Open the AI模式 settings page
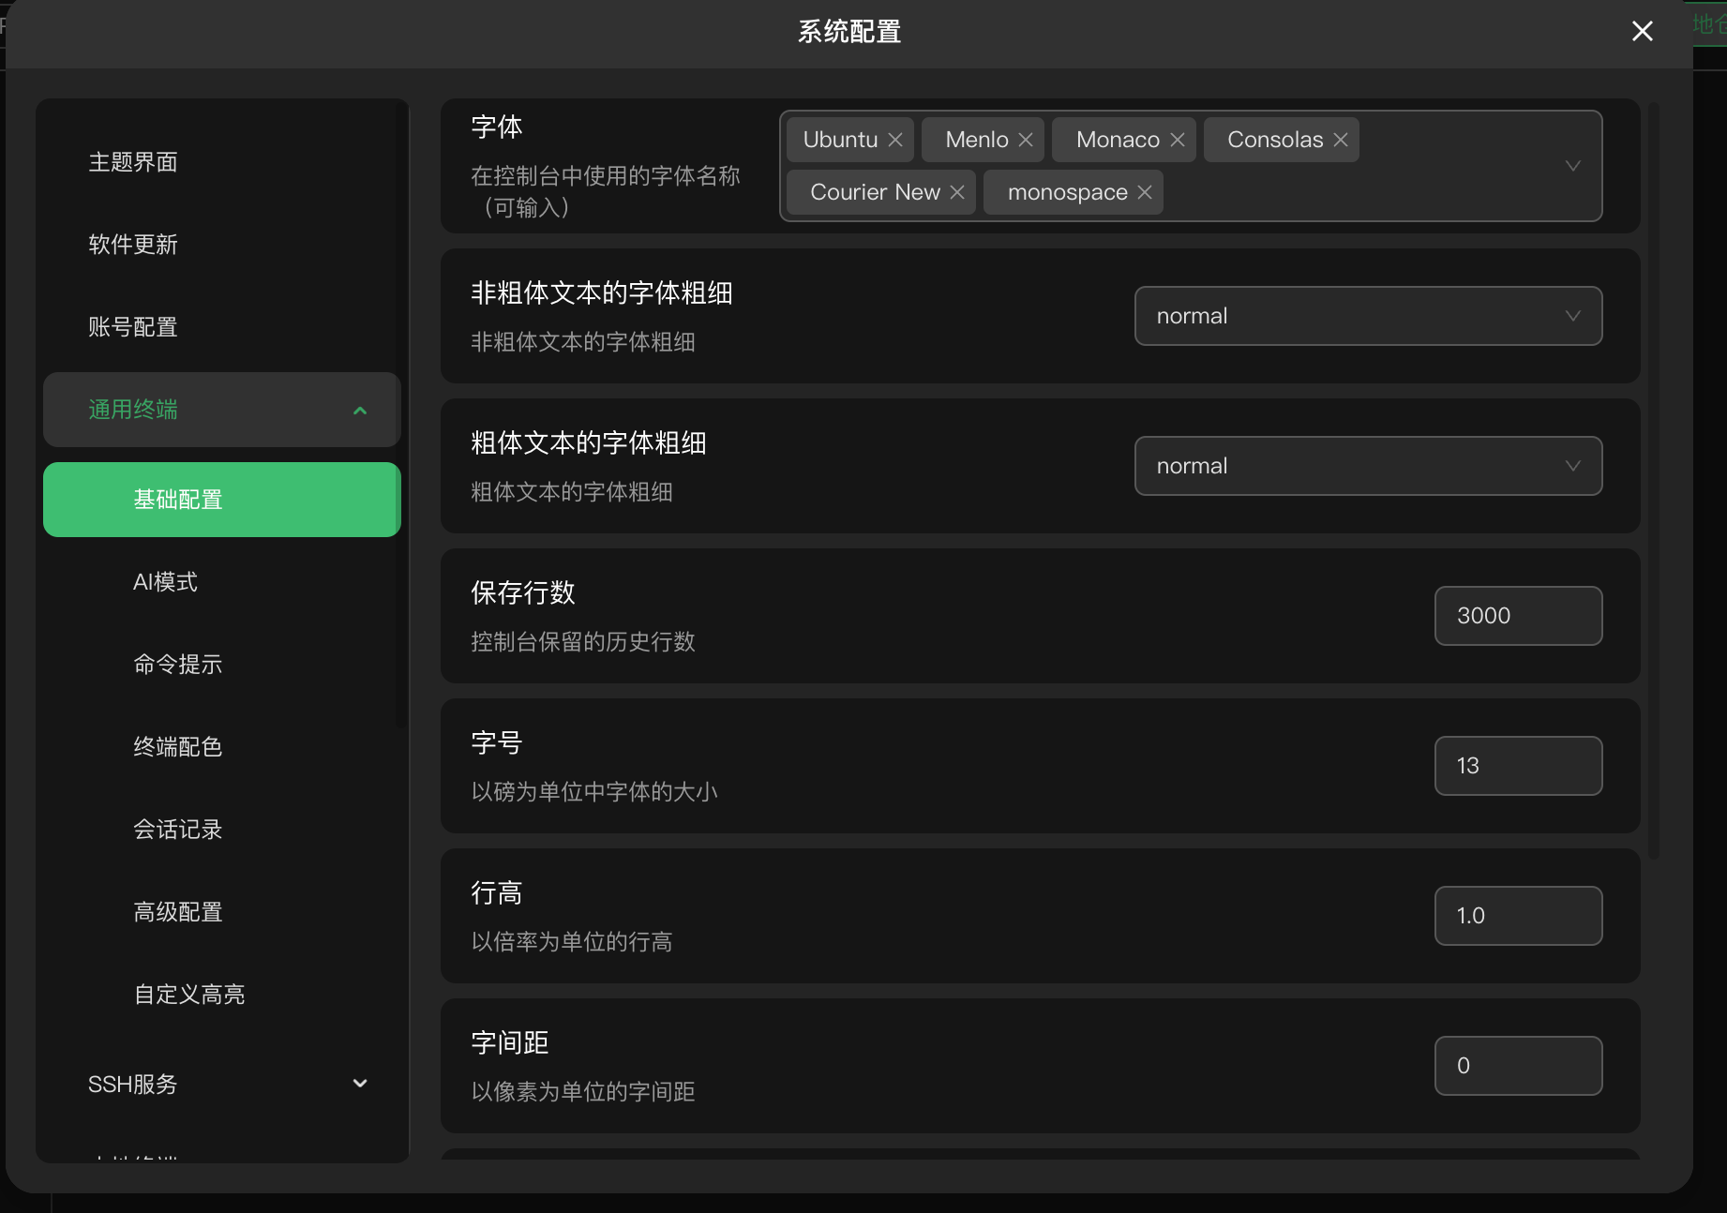 point(165,581)
